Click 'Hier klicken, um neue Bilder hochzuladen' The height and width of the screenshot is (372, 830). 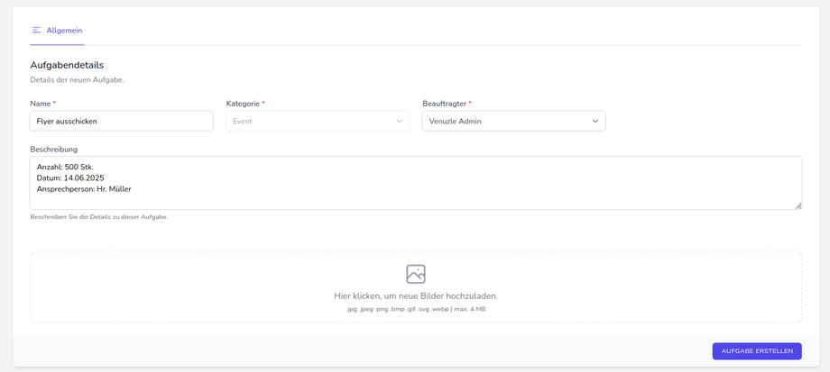click(415, 295)
